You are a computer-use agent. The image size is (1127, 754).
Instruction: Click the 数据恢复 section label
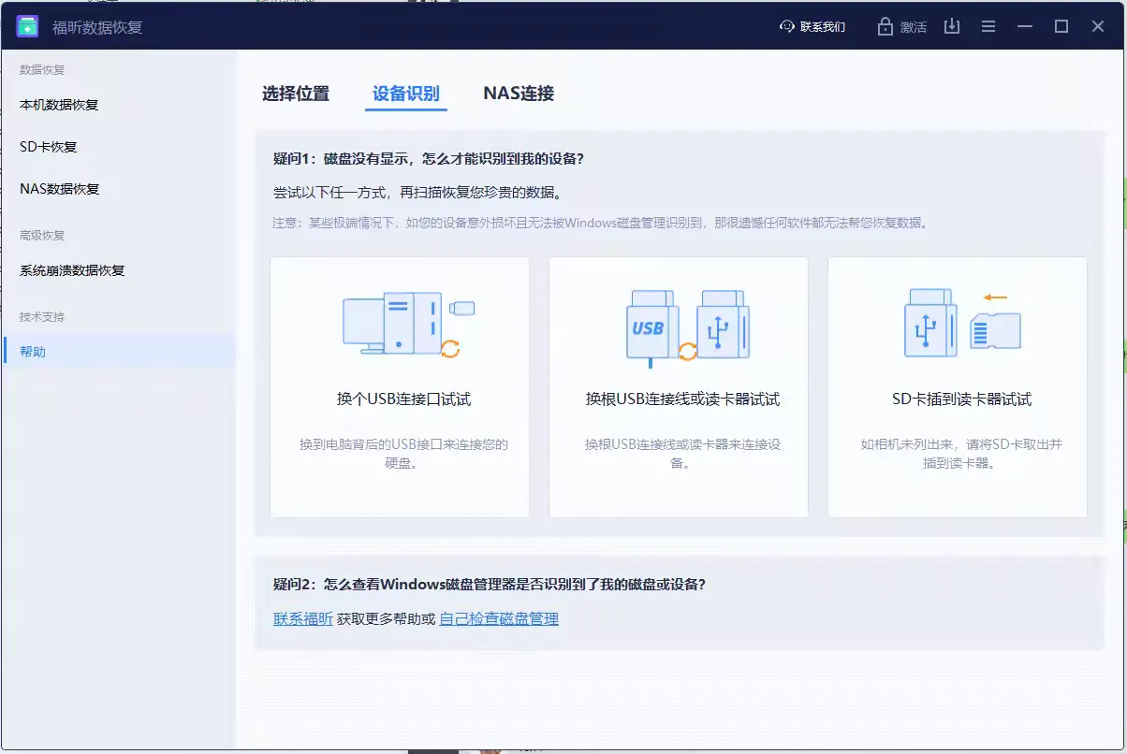coord(42,70)
